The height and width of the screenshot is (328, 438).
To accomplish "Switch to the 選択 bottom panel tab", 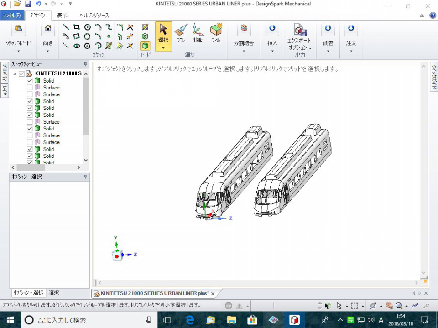I will click(x=54, y=292).
